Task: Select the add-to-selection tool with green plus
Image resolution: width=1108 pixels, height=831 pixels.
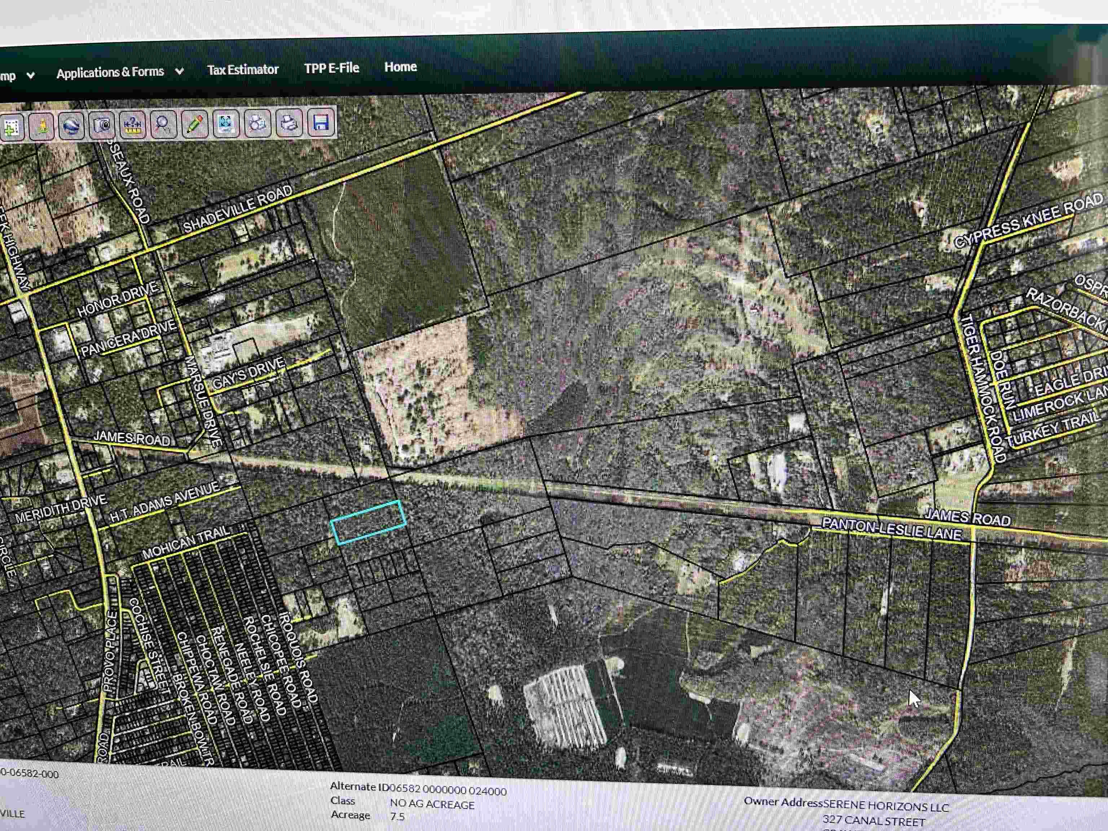Action: pyautogui.click(x=11, y=128)
